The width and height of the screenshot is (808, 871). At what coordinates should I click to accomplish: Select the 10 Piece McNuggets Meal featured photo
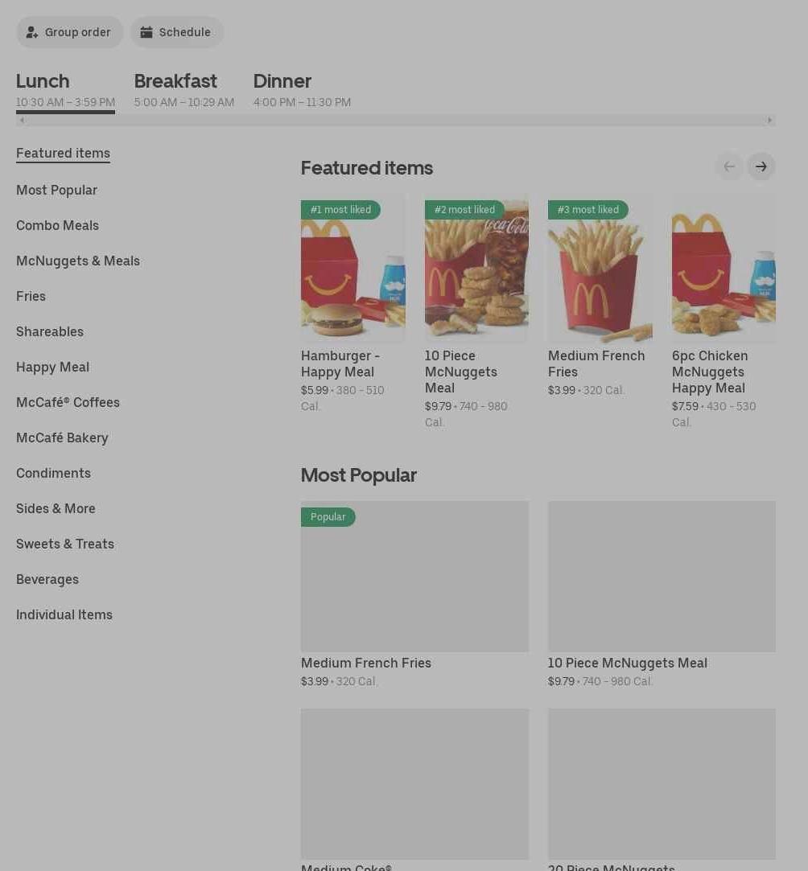click(476, 267)
